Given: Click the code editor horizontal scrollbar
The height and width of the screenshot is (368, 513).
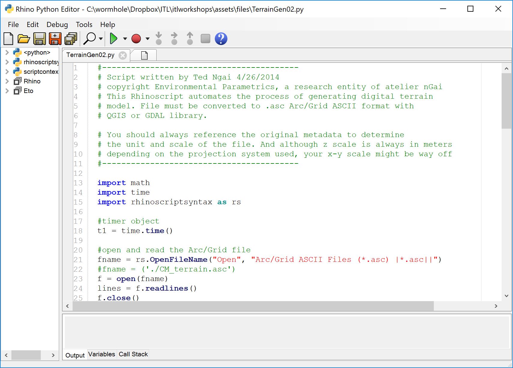Looking at the screenshot, I should (x=253, y=306).
